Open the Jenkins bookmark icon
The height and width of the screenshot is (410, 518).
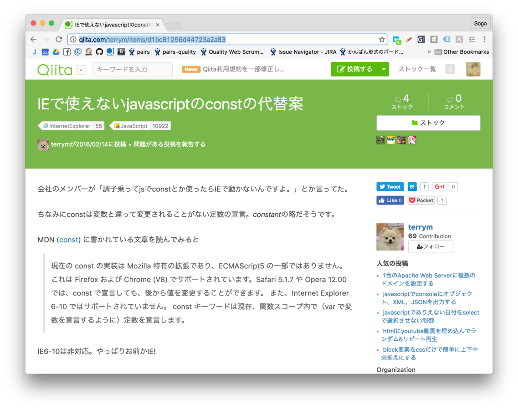88,52
